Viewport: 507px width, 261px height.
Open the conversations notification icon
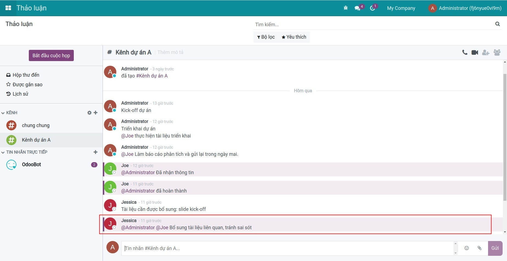[x=357, y=8]
